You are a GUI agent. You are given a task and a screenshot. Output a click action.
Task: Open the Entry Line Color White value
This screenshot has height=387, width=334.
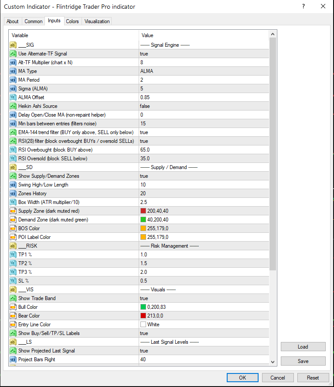point(153,325)
